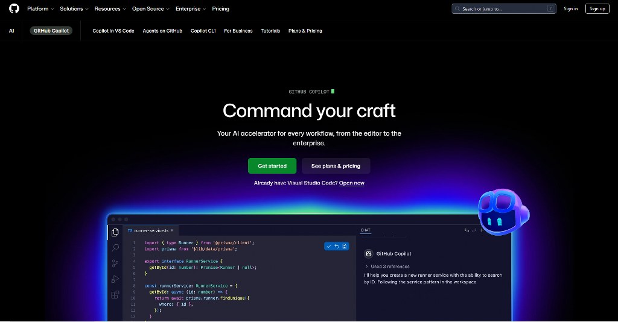Select the runner-service.ts editor tab
Screen dimensions: 618x322
(x=151, y=231)
